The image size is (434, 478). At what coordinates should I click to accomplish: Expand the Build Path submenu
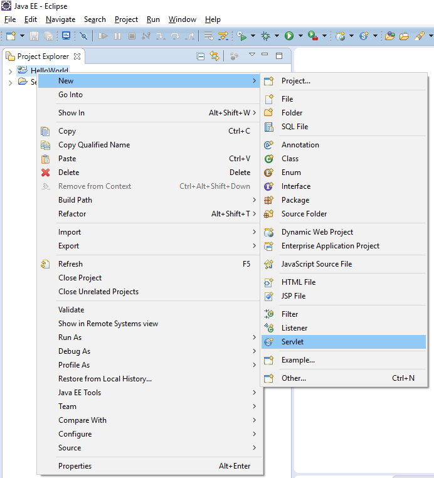click(149, 200)
